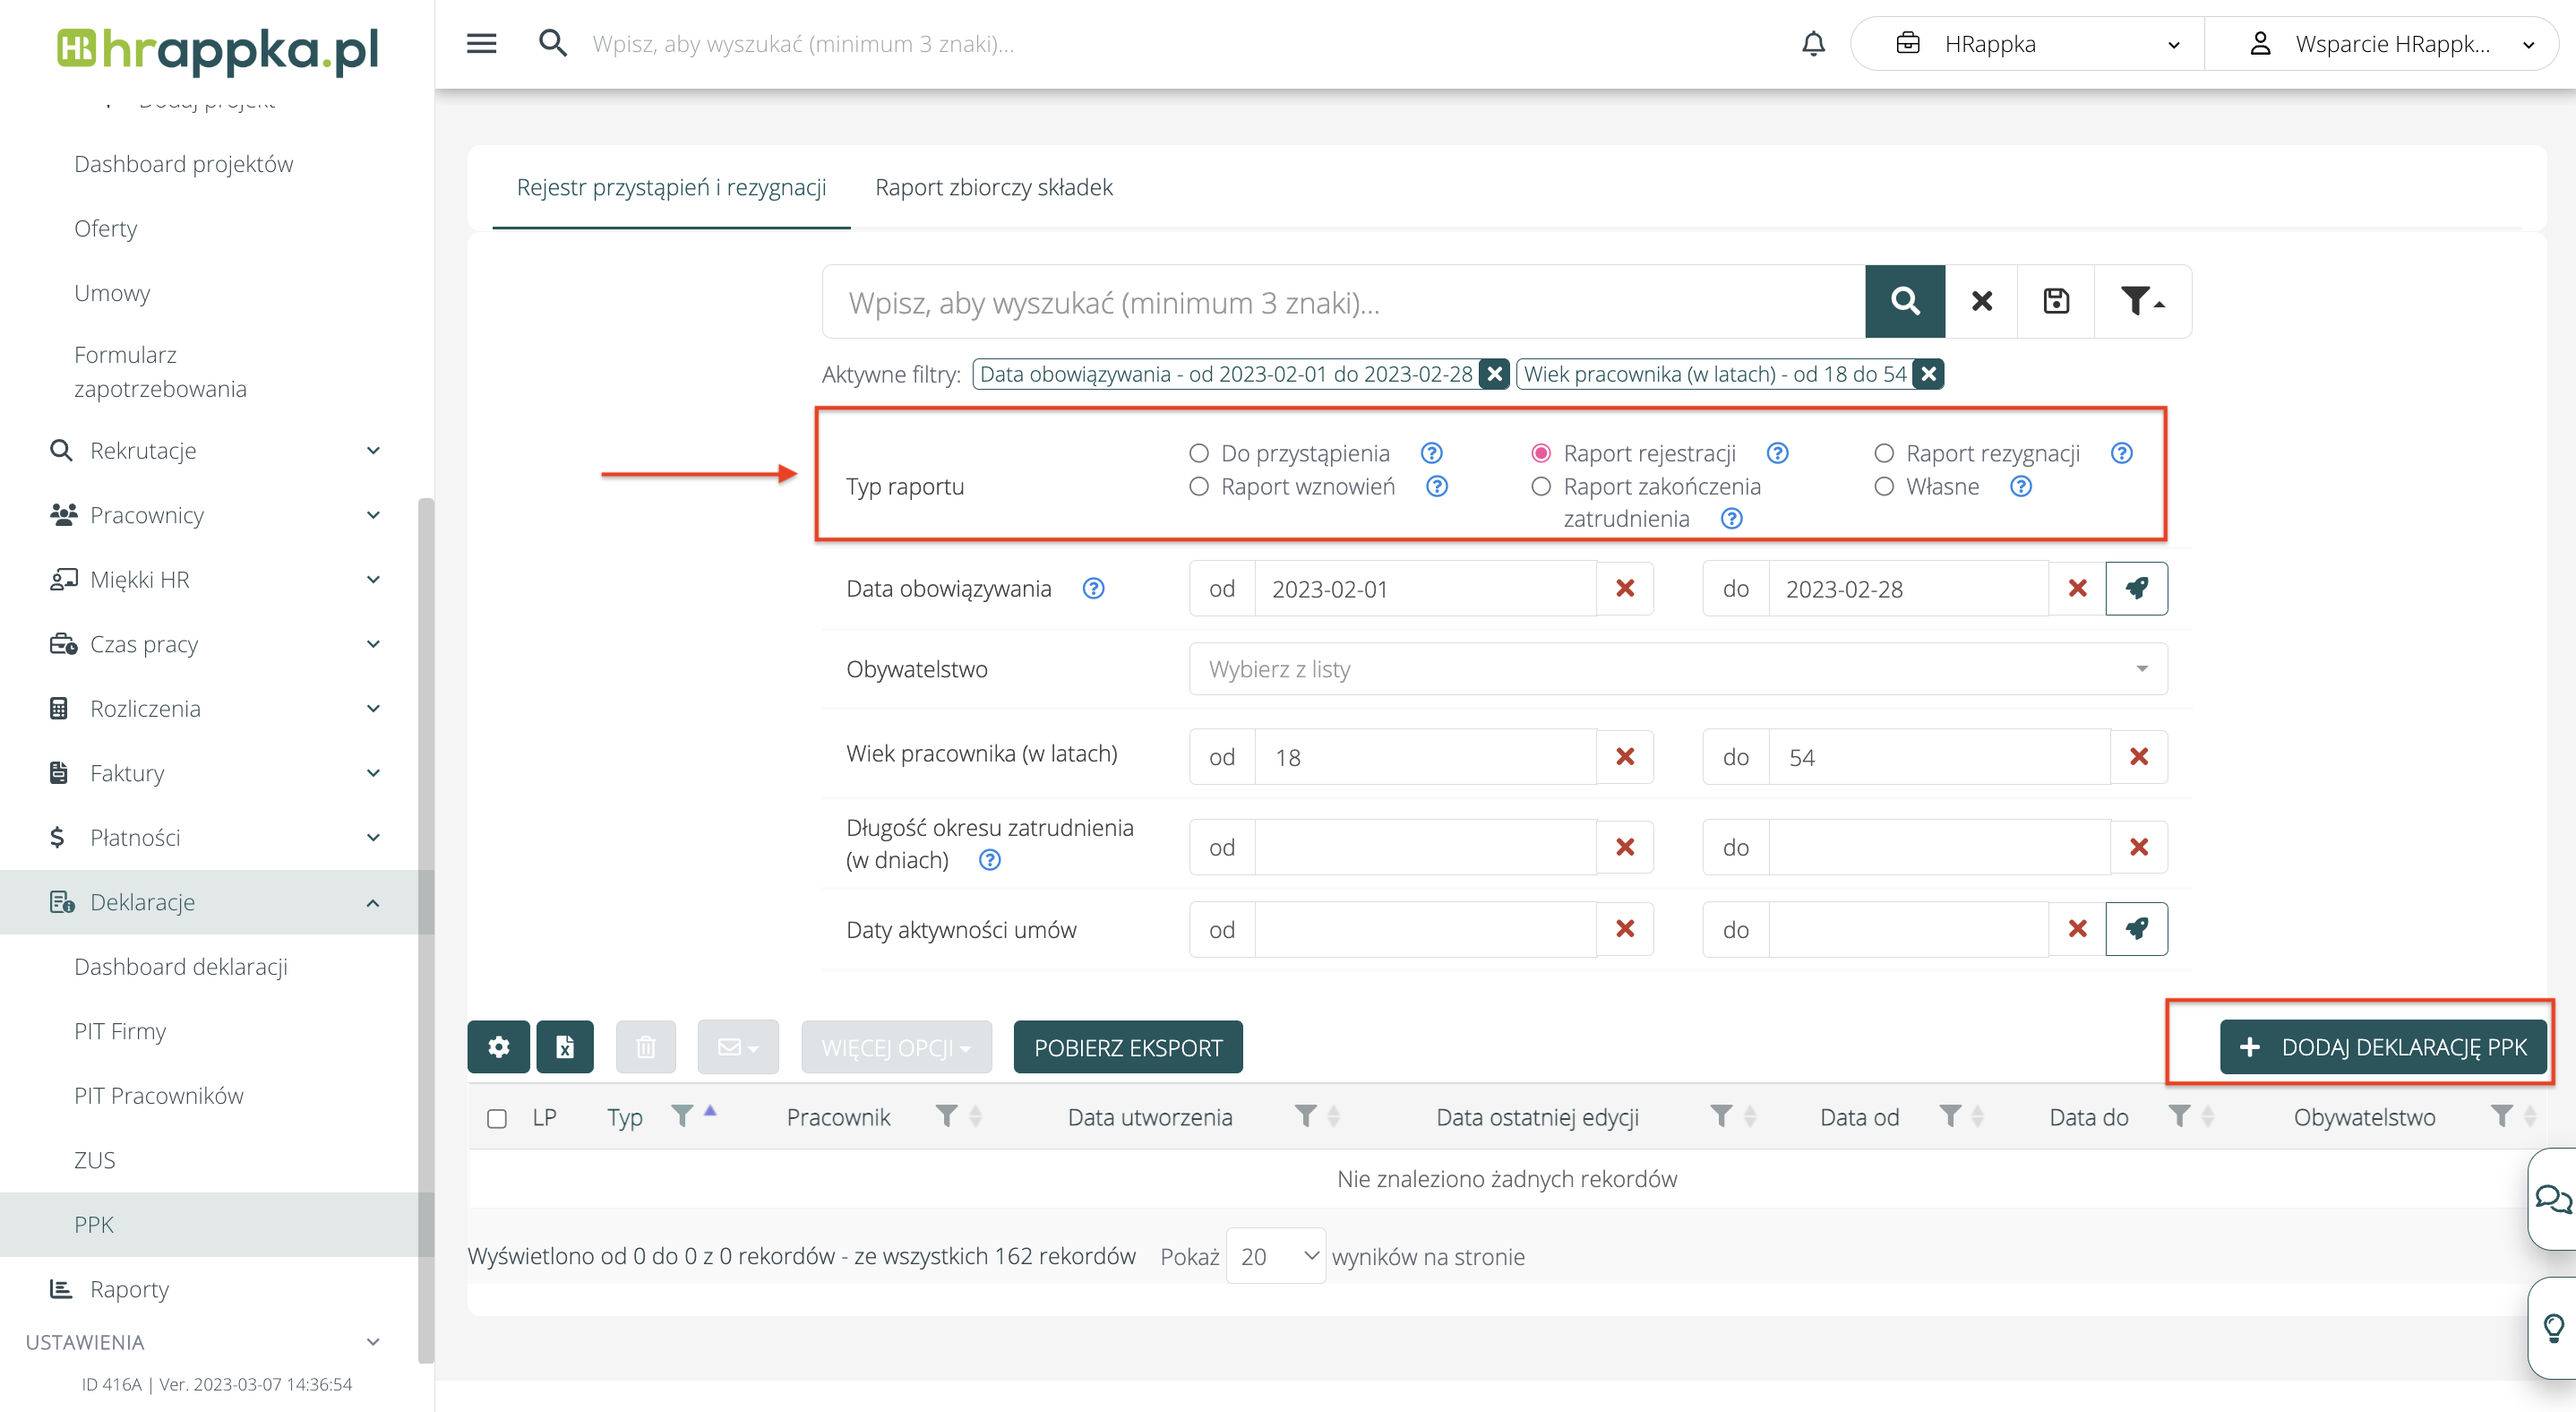Click the Wiek pracownika 'od' input field
Viewport: 2576px width, 1412px height.
[x=1424, y=757]
